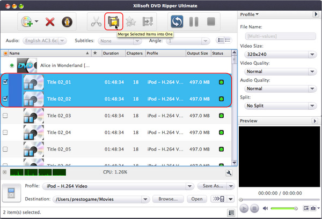The width and height of the screenshot is (322, 219).
Task: Toggle the select-all checkbox in header
Action: 5,53
